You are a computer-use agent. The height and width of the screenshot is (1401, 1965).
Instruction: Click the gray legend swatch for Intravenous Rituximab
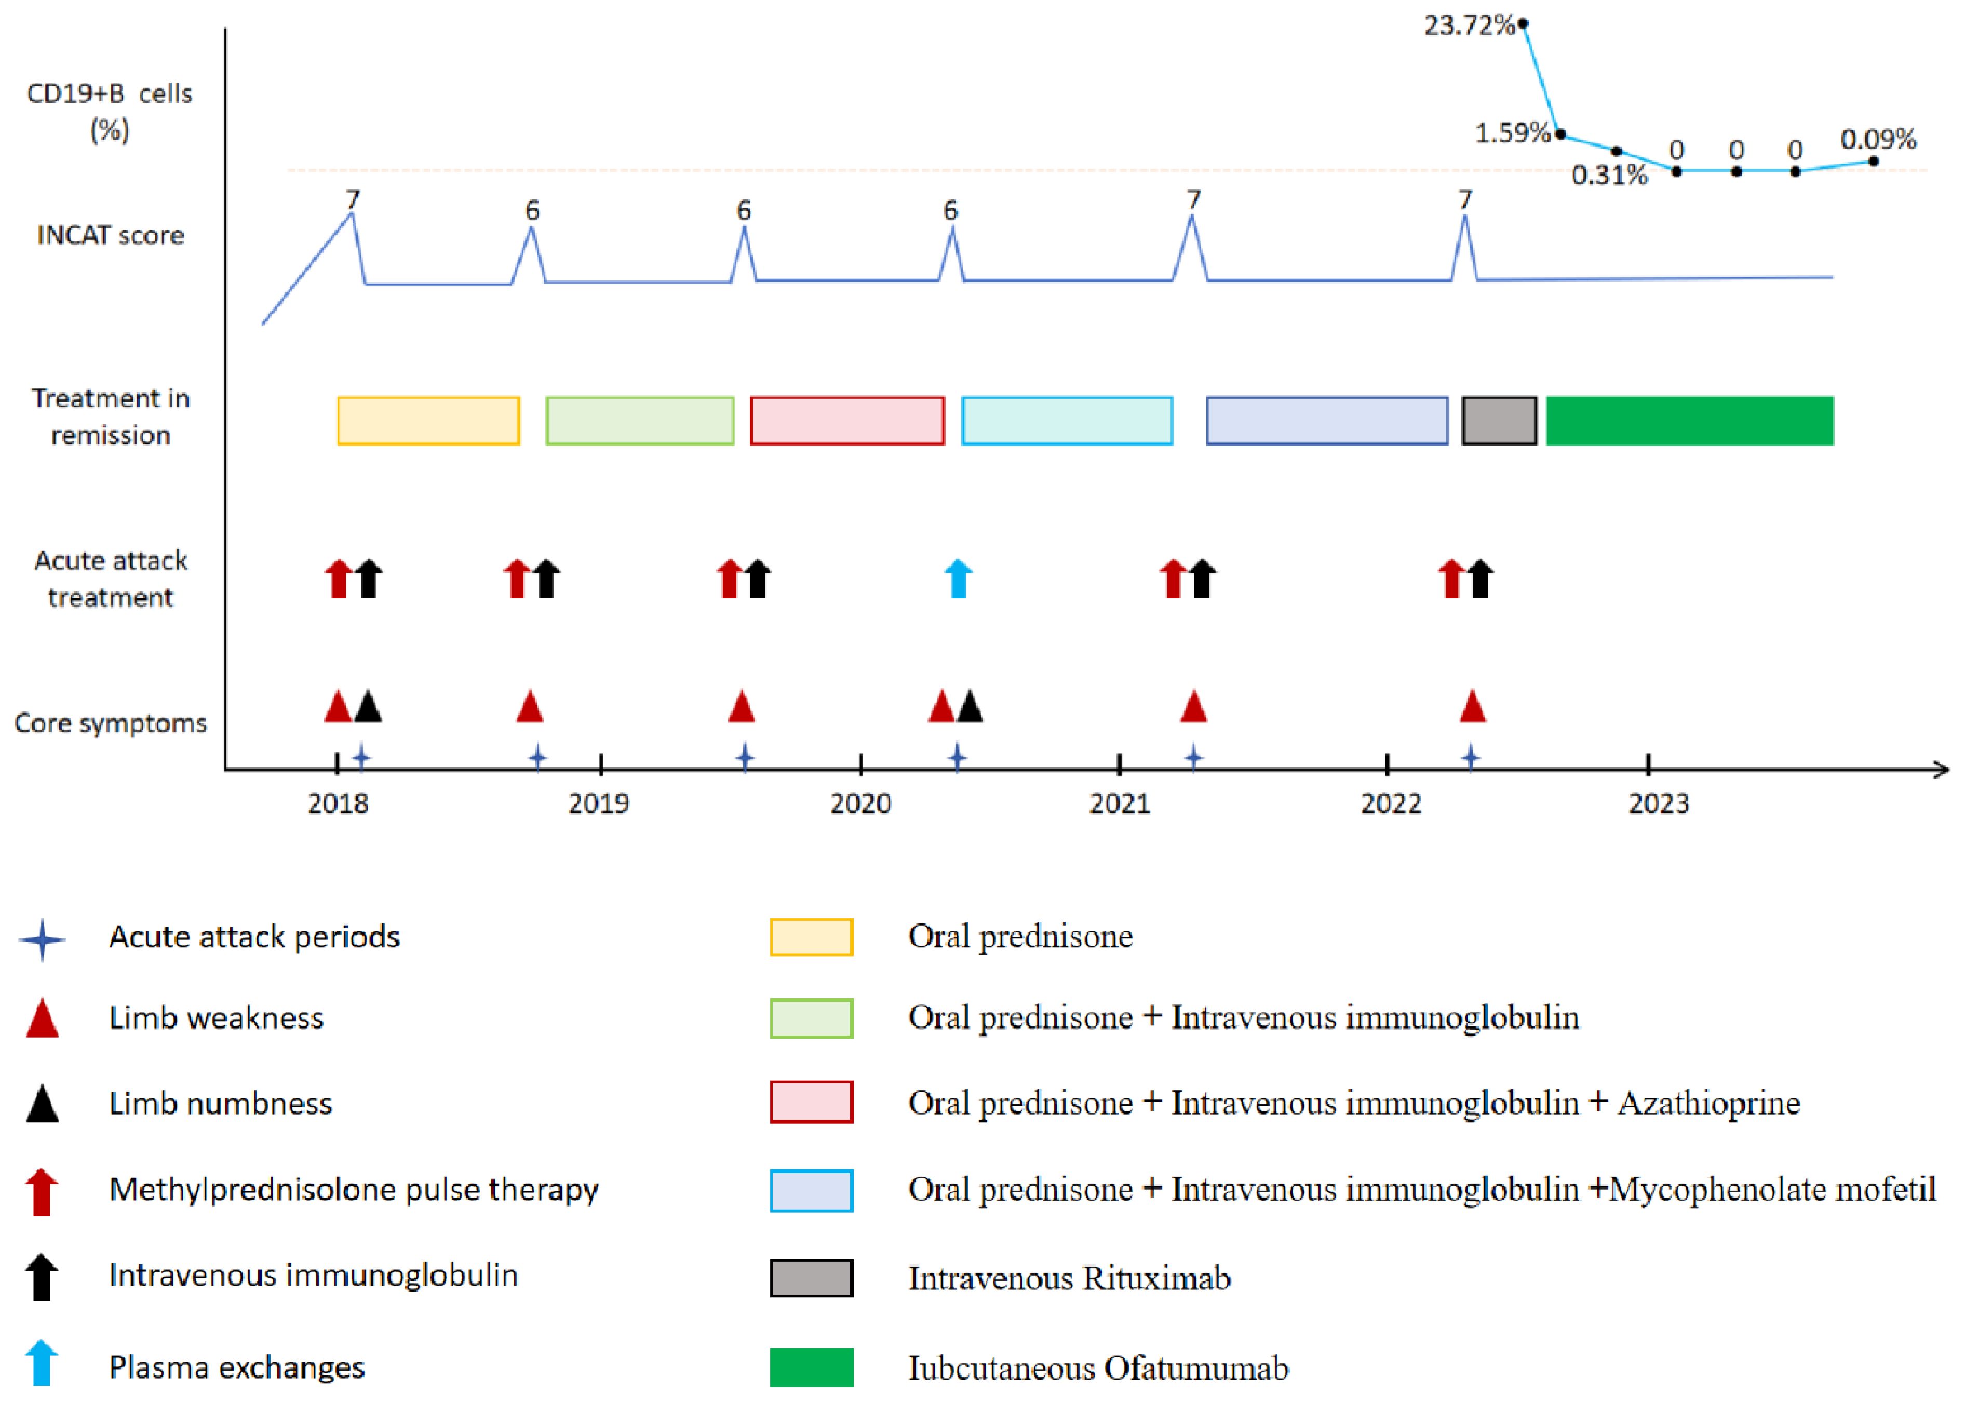pyautogui.click(x=812, y=1277)
